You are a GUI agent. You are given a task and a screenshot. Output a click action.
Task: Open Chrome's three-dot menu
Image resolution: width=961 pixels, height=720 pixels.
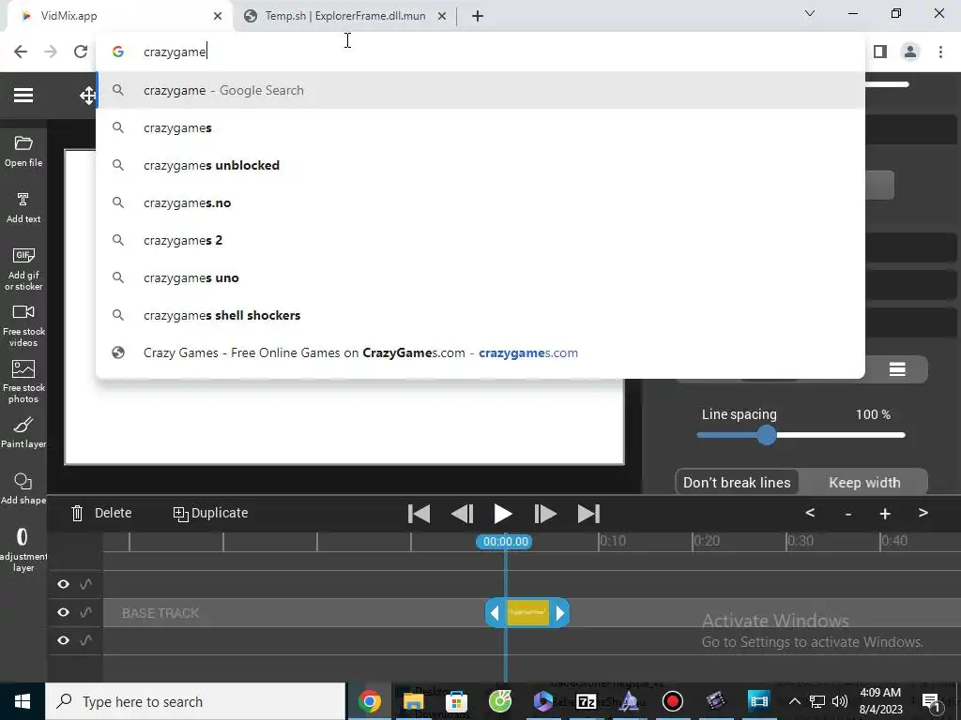(x=940, y=52)
